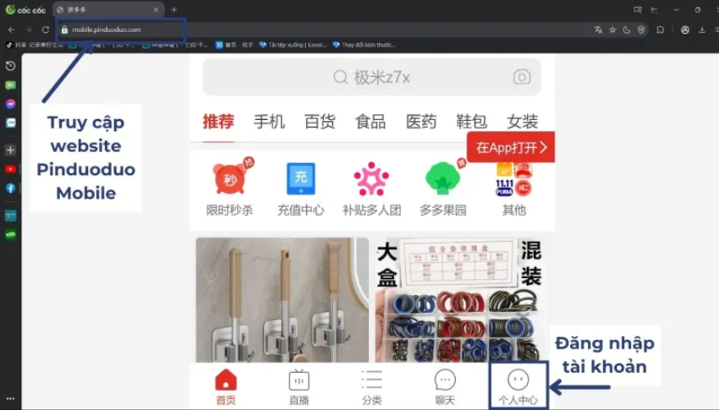Open the 首页 - 知乎 bookmark
The image size is (719, 410).
coord(234,45)
